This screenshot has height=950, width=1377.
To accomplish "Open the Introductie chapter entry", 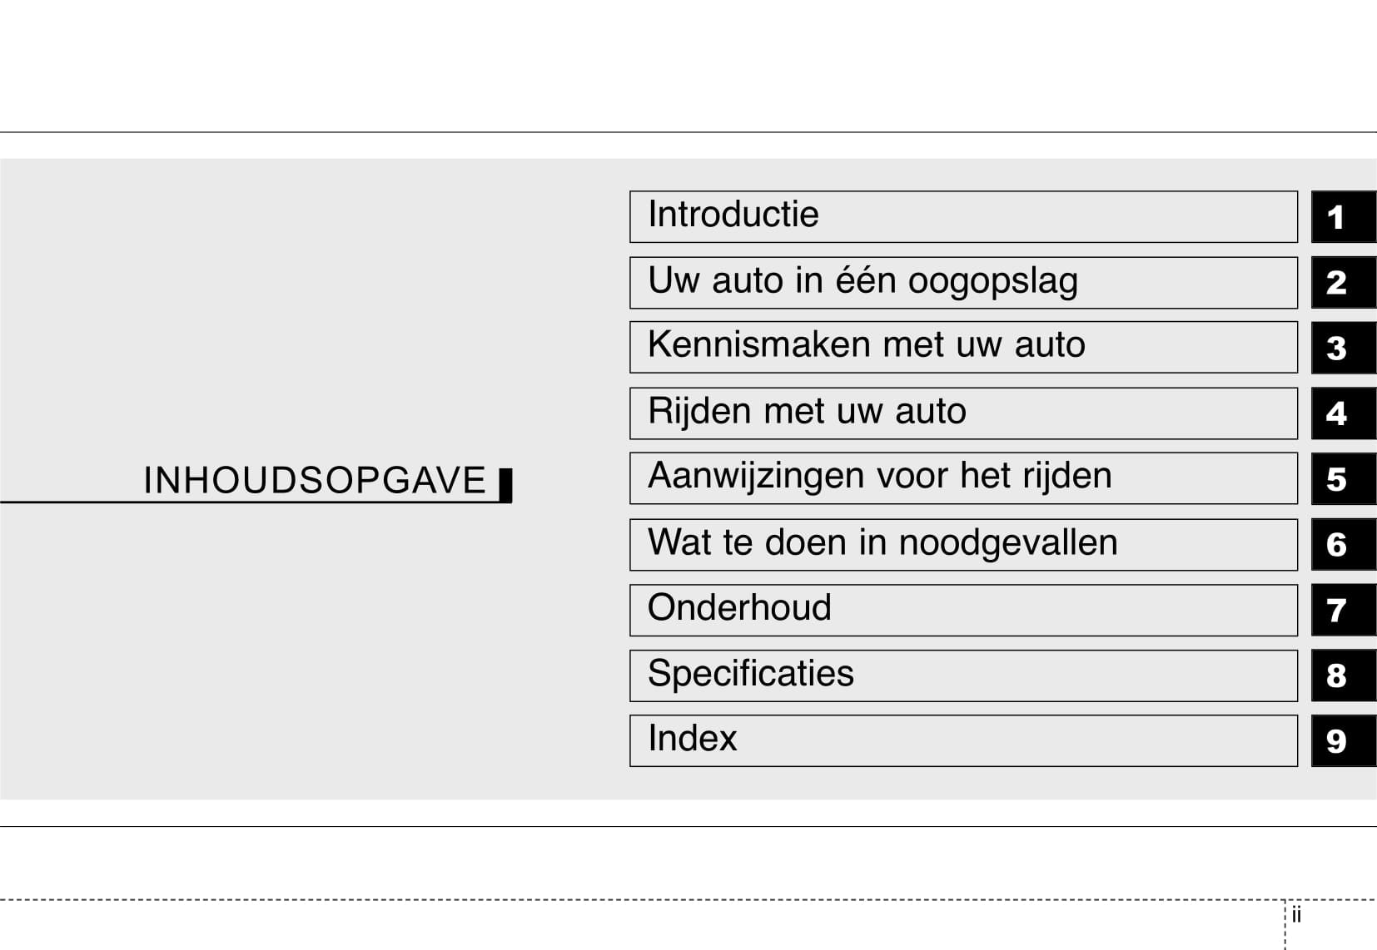I will [963, 217].
